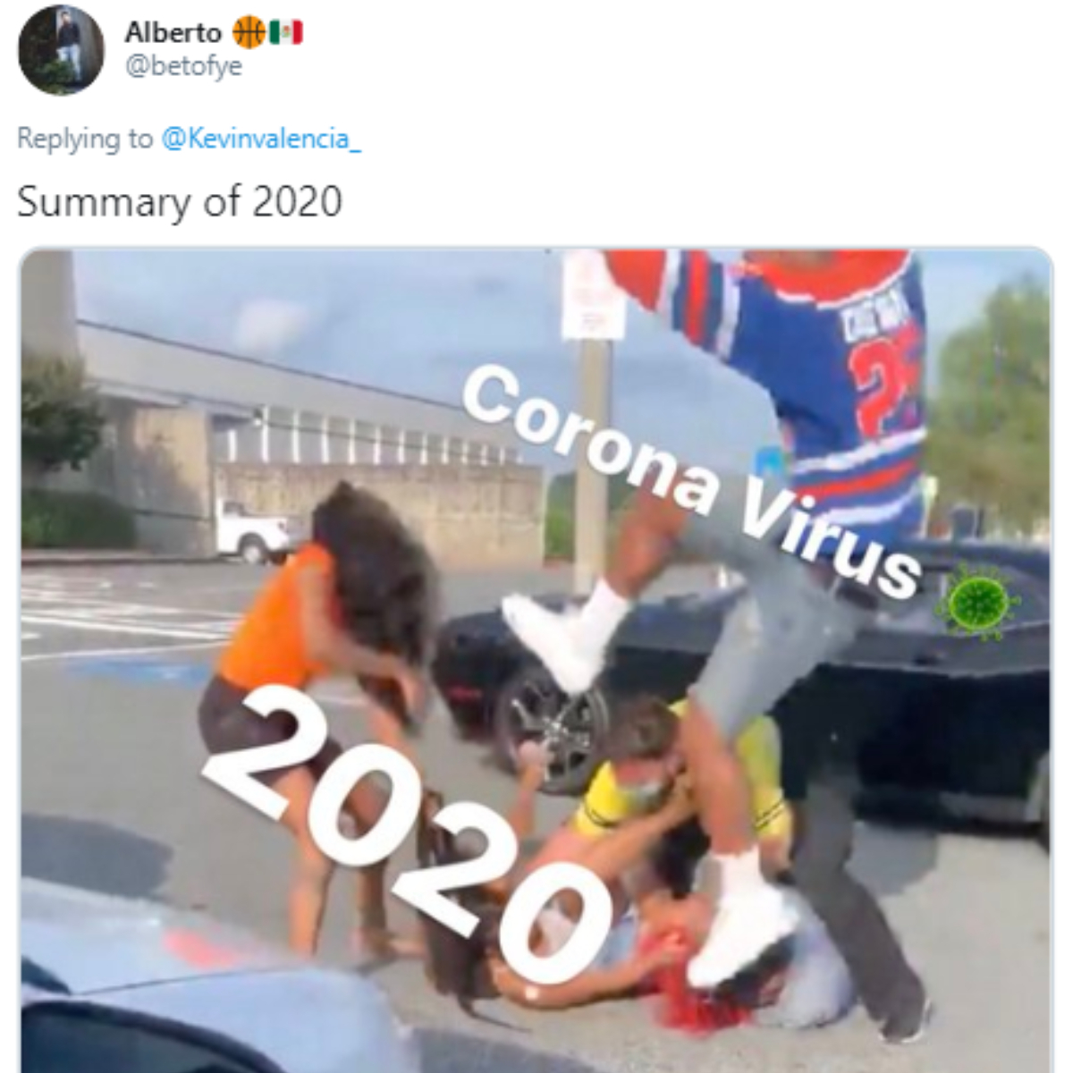Screen dimensions: 1073x1073
Task: Click the display name Alberto
Action: (x=173, y=33)
